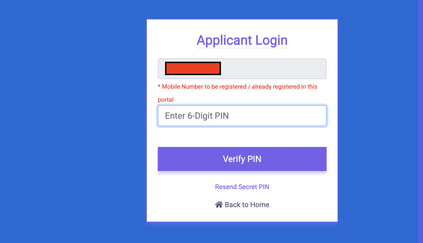This screenshot has height=243, width=423.
Task: Click the empty grey area of the mobile field
Action: (273, 69)
